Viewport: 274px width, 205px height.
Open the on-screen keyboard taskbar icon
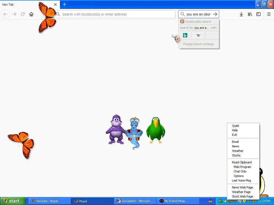210,201
